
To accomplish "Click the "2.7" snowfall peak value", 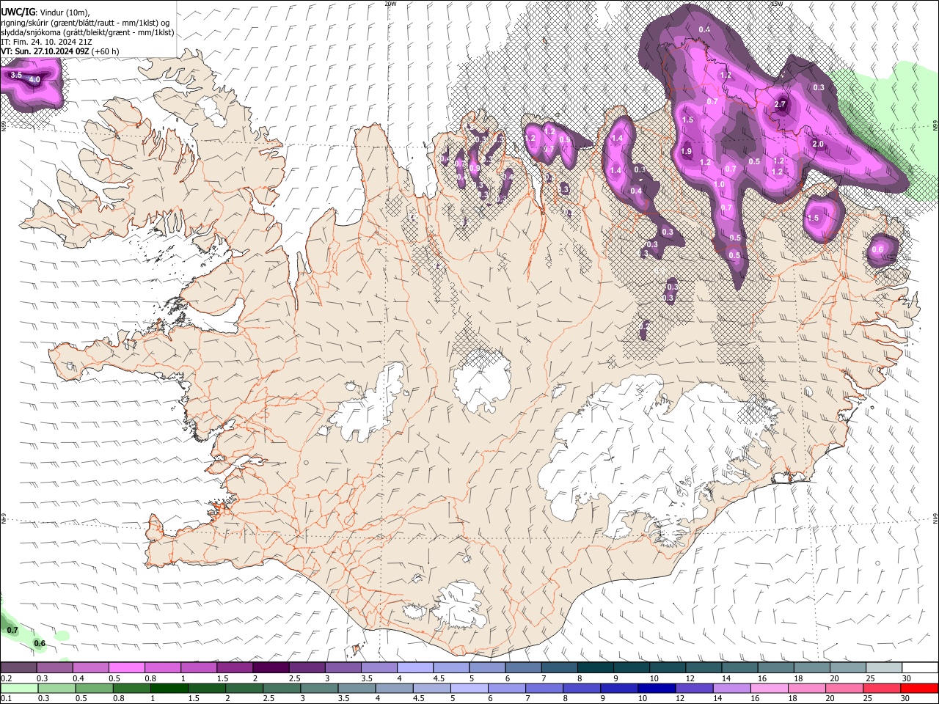I will (x=780, y=105).
